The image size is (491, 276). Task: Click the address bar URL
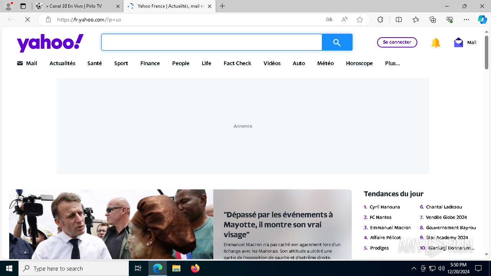coord(89,20)
